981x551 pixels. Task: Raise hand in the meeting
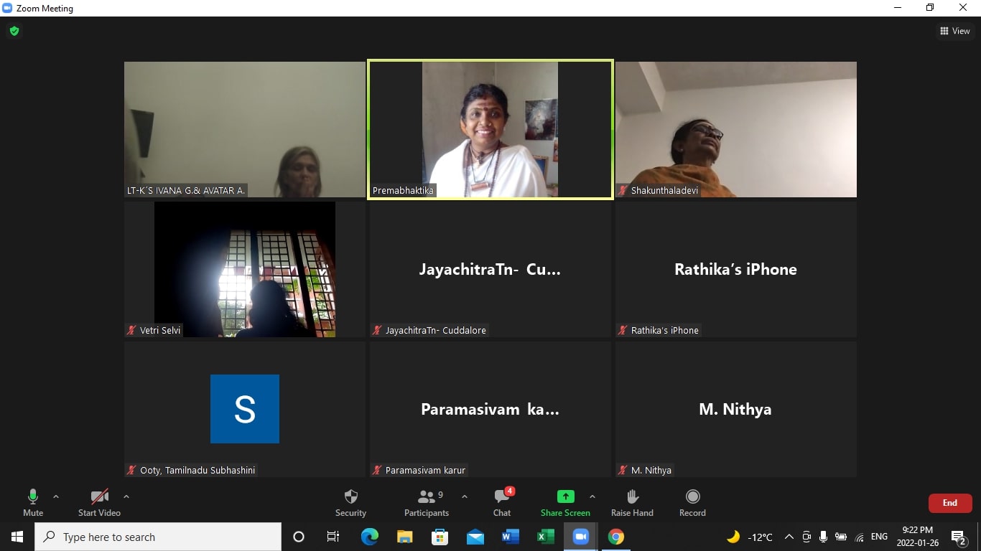[x=632, y=502]
